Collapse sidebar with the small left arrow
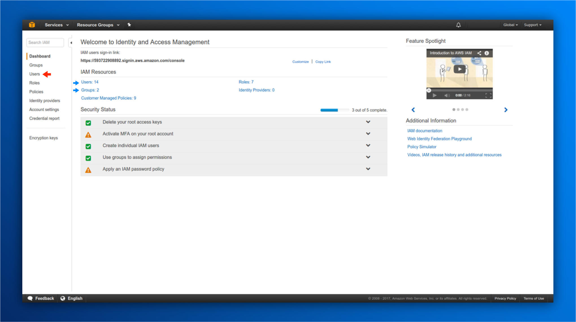Screen dimensions: 576x322 [71, 43]
